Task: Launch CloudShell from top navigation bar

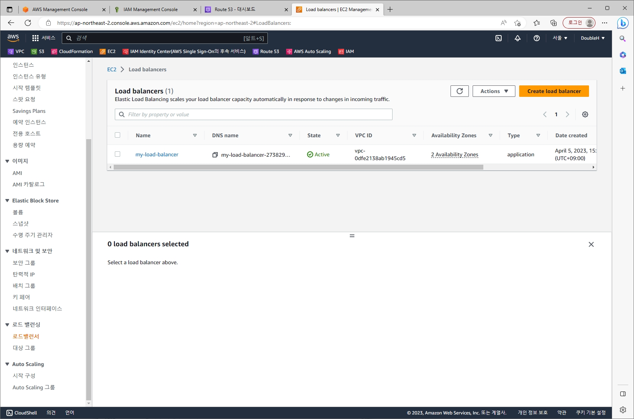Action: click(x=499, y=38)
